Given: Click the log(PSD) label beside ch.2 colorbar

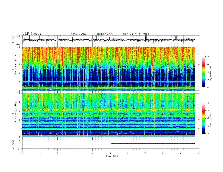Looking at the screenshot, I should coord(211,119).
